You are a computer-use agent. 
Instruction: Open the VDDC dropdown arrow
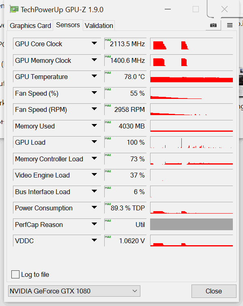[x=94, y=240]
